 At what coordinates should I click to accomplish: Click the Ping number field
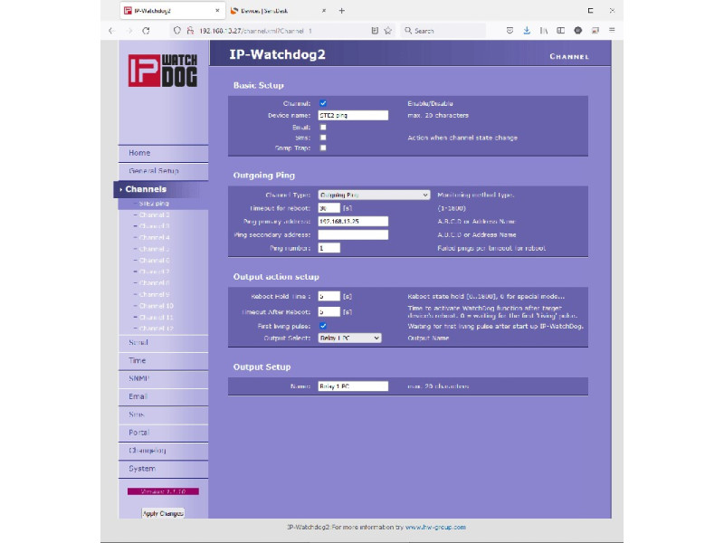[x=329, y=248]
